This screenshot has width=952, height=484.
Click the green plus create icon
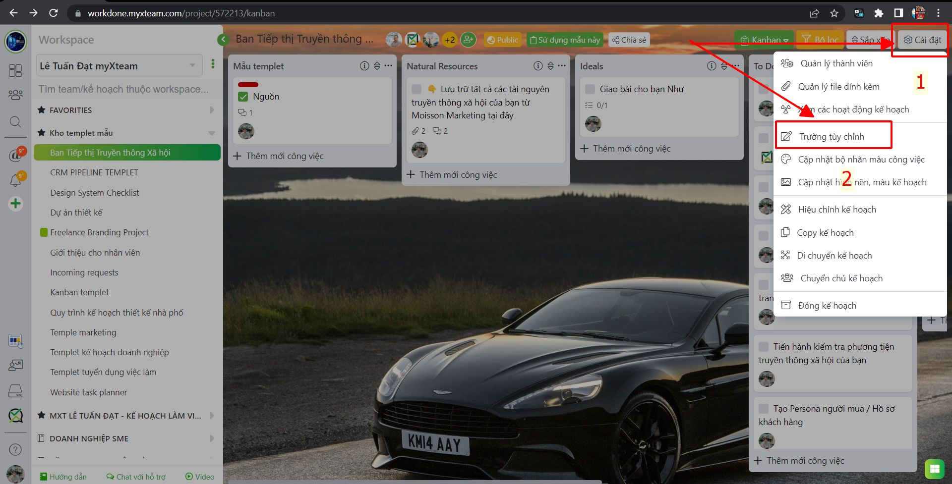coord(15,204)
